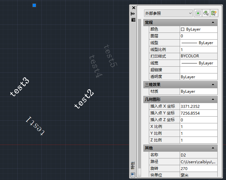
Task: Close the properties palette with X
Action: coord(134,8)
